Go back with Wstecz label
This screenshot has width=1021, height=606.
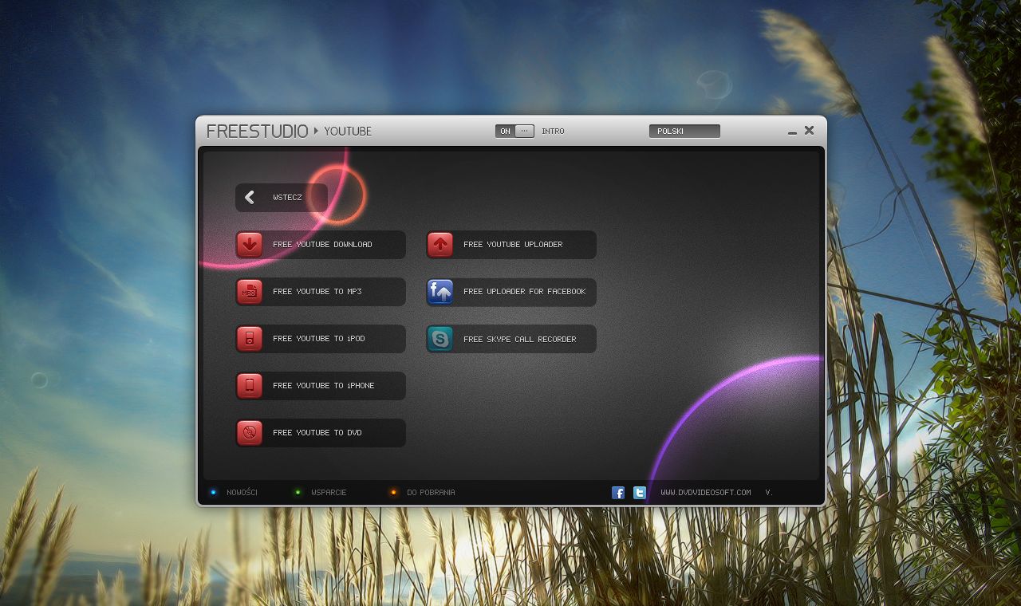point(287,198)
